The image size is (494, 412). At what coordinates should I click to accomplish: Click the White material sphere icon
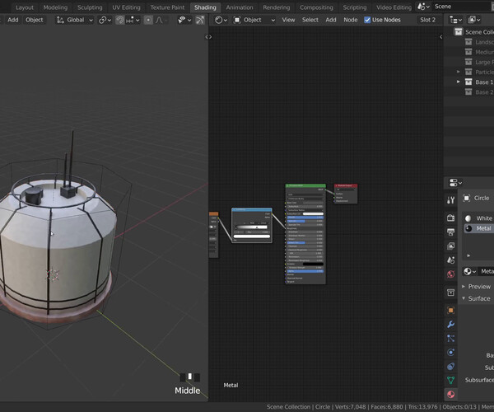[468, 218]
